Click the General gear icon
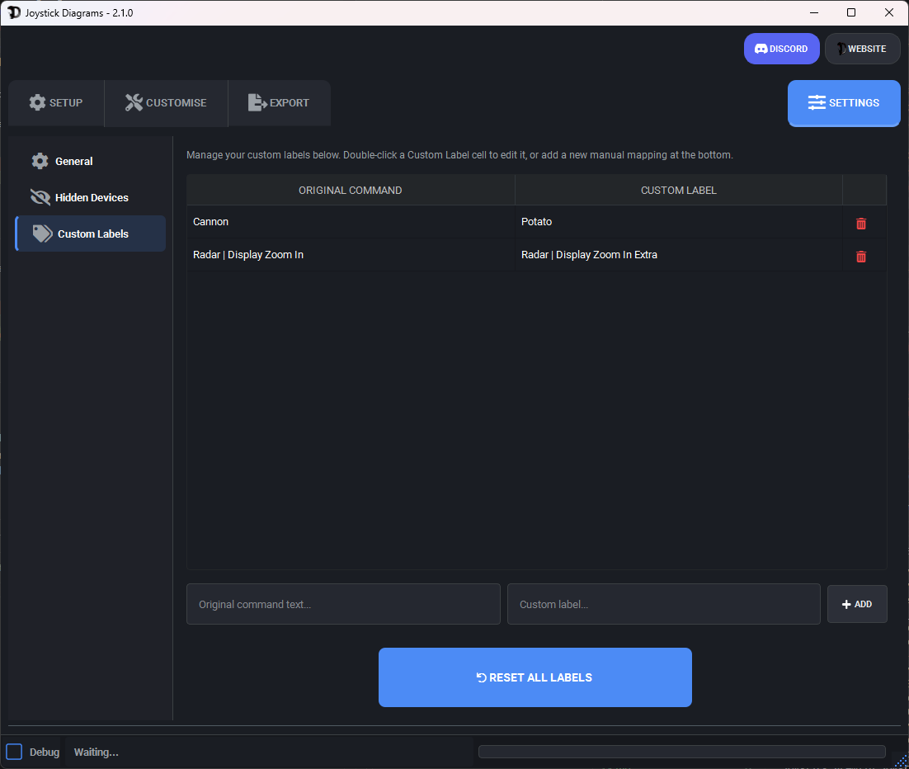The height and width of the screenshot is (769, 909). 40,161
